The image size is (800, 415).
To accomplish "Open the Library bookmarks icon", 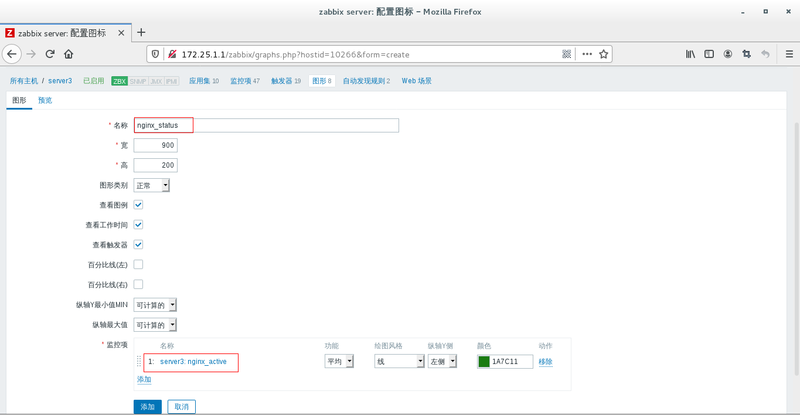I will (691, 54).
